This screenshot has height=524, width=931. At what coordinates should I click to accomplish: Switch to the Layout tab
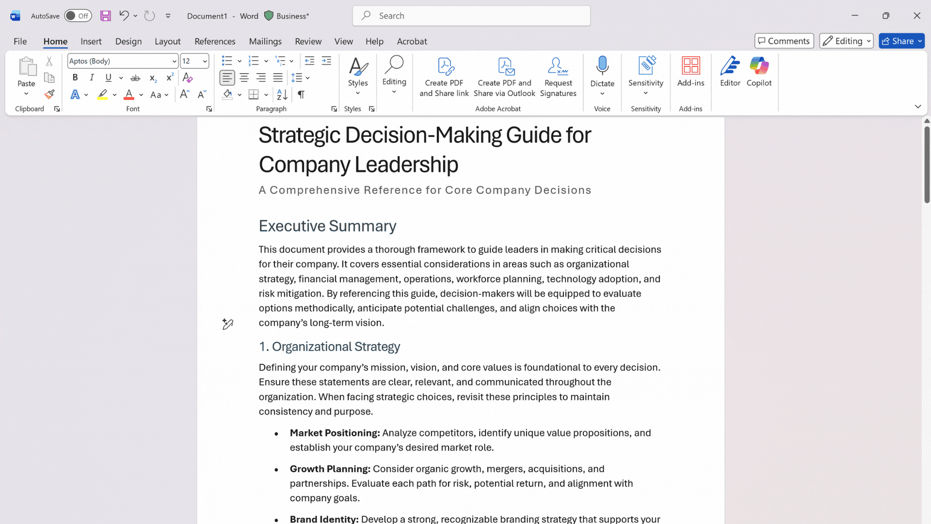167,41
